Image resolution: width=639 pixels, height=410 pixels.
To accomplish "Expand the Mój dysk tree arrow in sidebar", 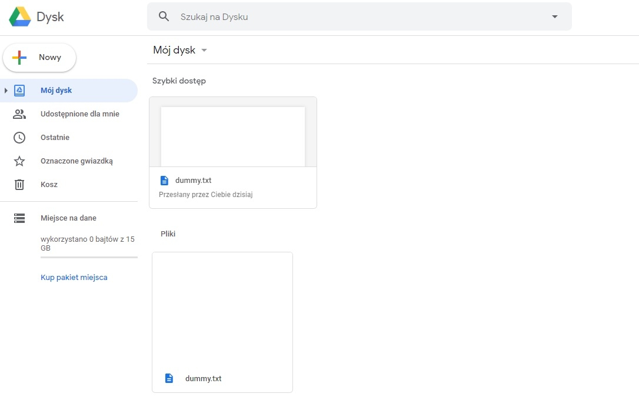I will point(6,91).
